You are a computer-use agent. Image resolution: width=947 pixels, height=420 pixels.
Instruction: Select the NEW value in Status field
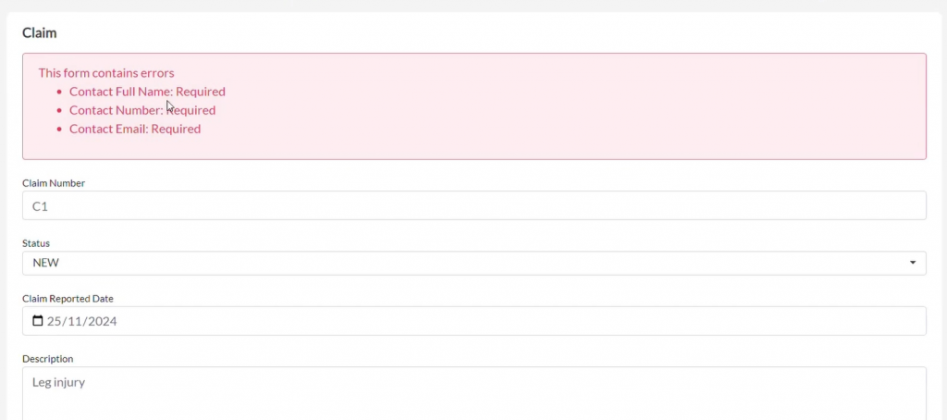point(45,263)
